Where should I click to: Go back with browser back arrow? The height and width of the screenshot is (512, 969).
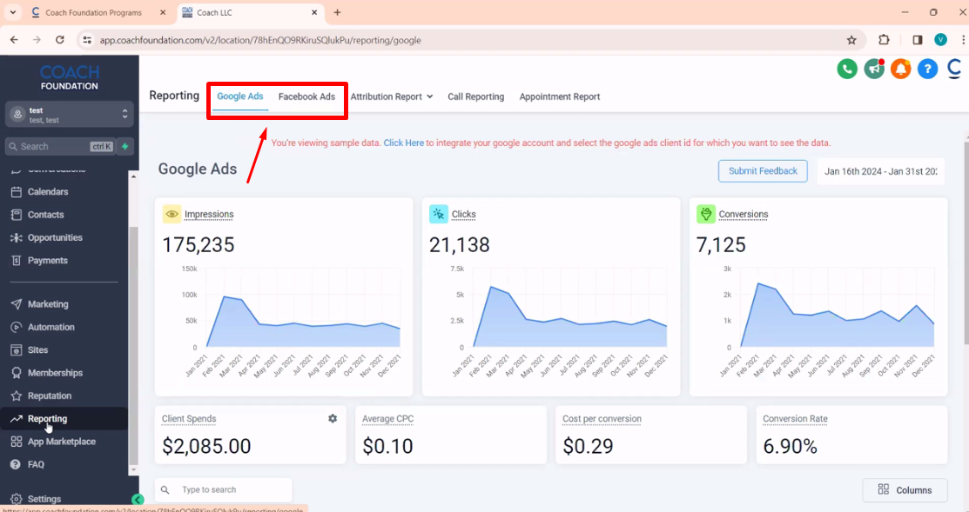tap(14, 40)
